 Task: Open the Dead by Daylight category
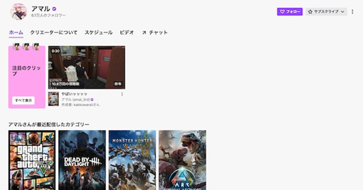(x=82, y=160)
